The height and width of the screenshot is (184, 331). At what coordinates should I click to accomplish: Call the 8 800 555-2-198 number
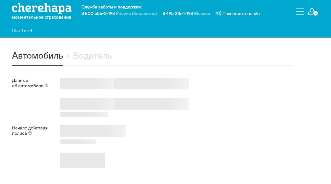98,13
